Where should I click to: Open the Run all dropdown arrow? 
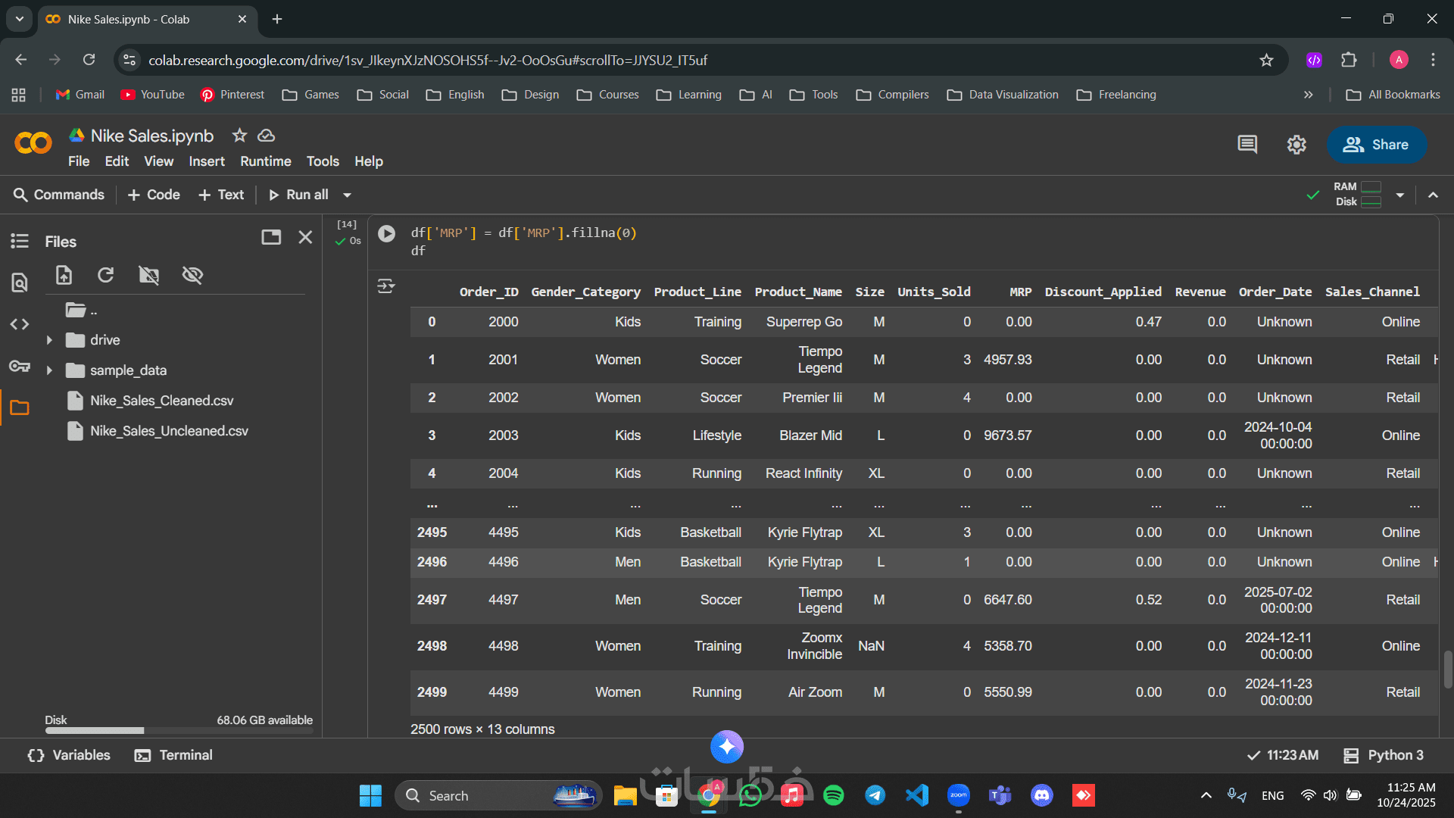[348, 195]
